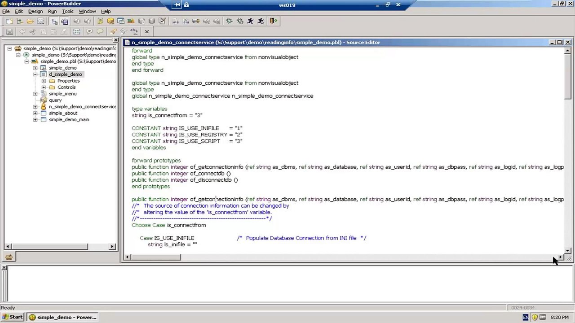575x323 pixels.
Task: Click the Windows Start button
Action: (13, 317)
